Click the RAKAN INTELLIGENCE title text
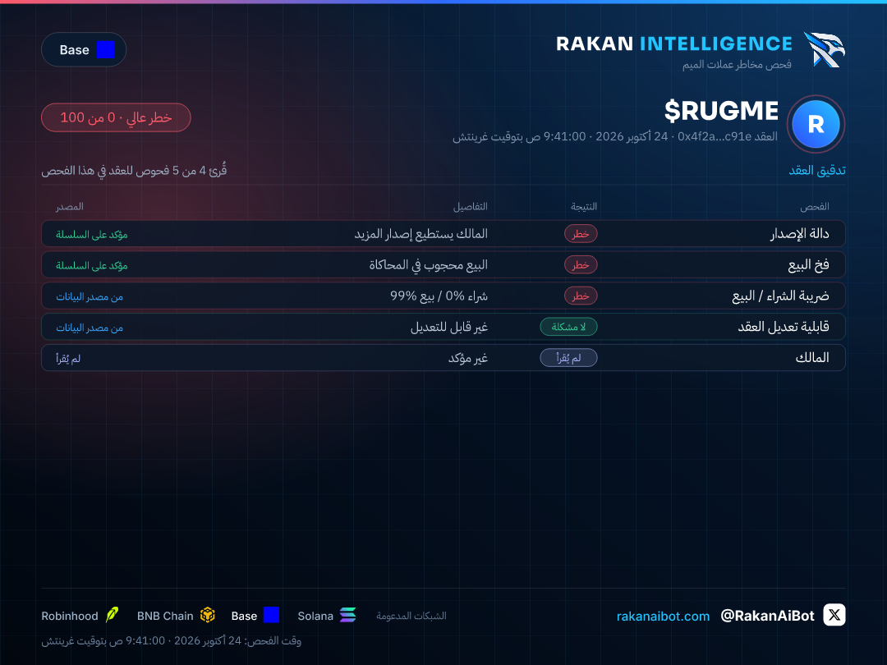Screen dimensions: 887x665 pos(673,44)
